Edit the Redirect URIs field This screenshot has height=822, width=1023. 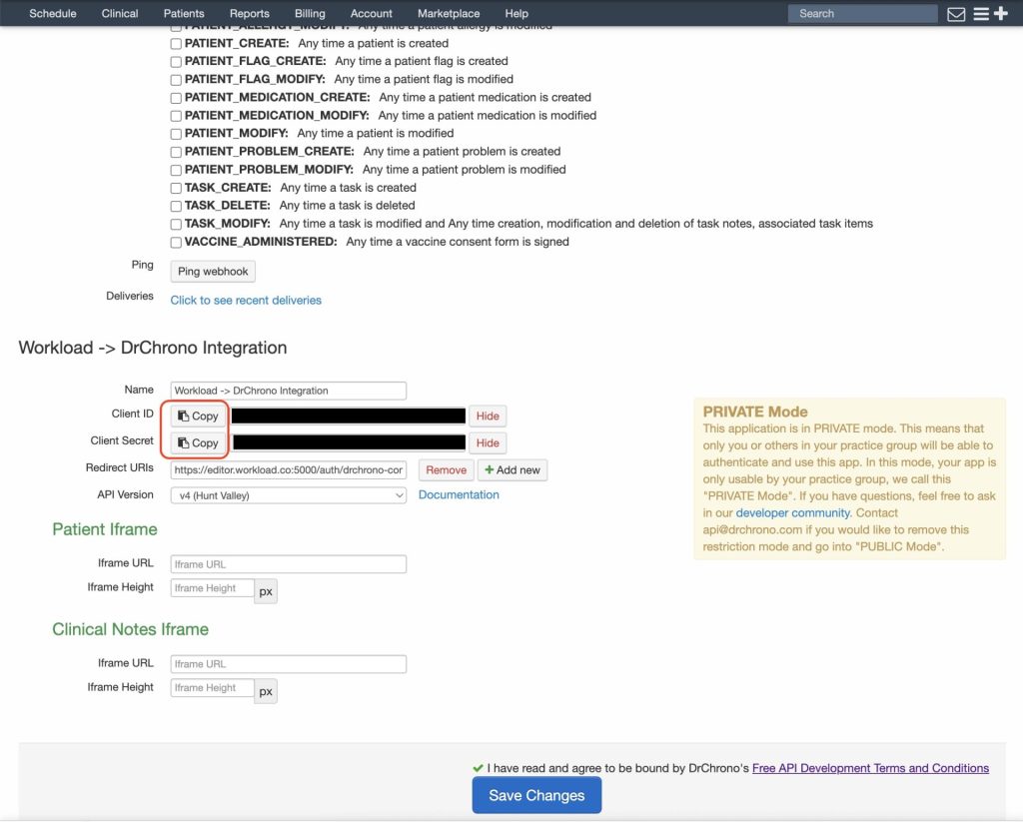(x=289, y=470)
